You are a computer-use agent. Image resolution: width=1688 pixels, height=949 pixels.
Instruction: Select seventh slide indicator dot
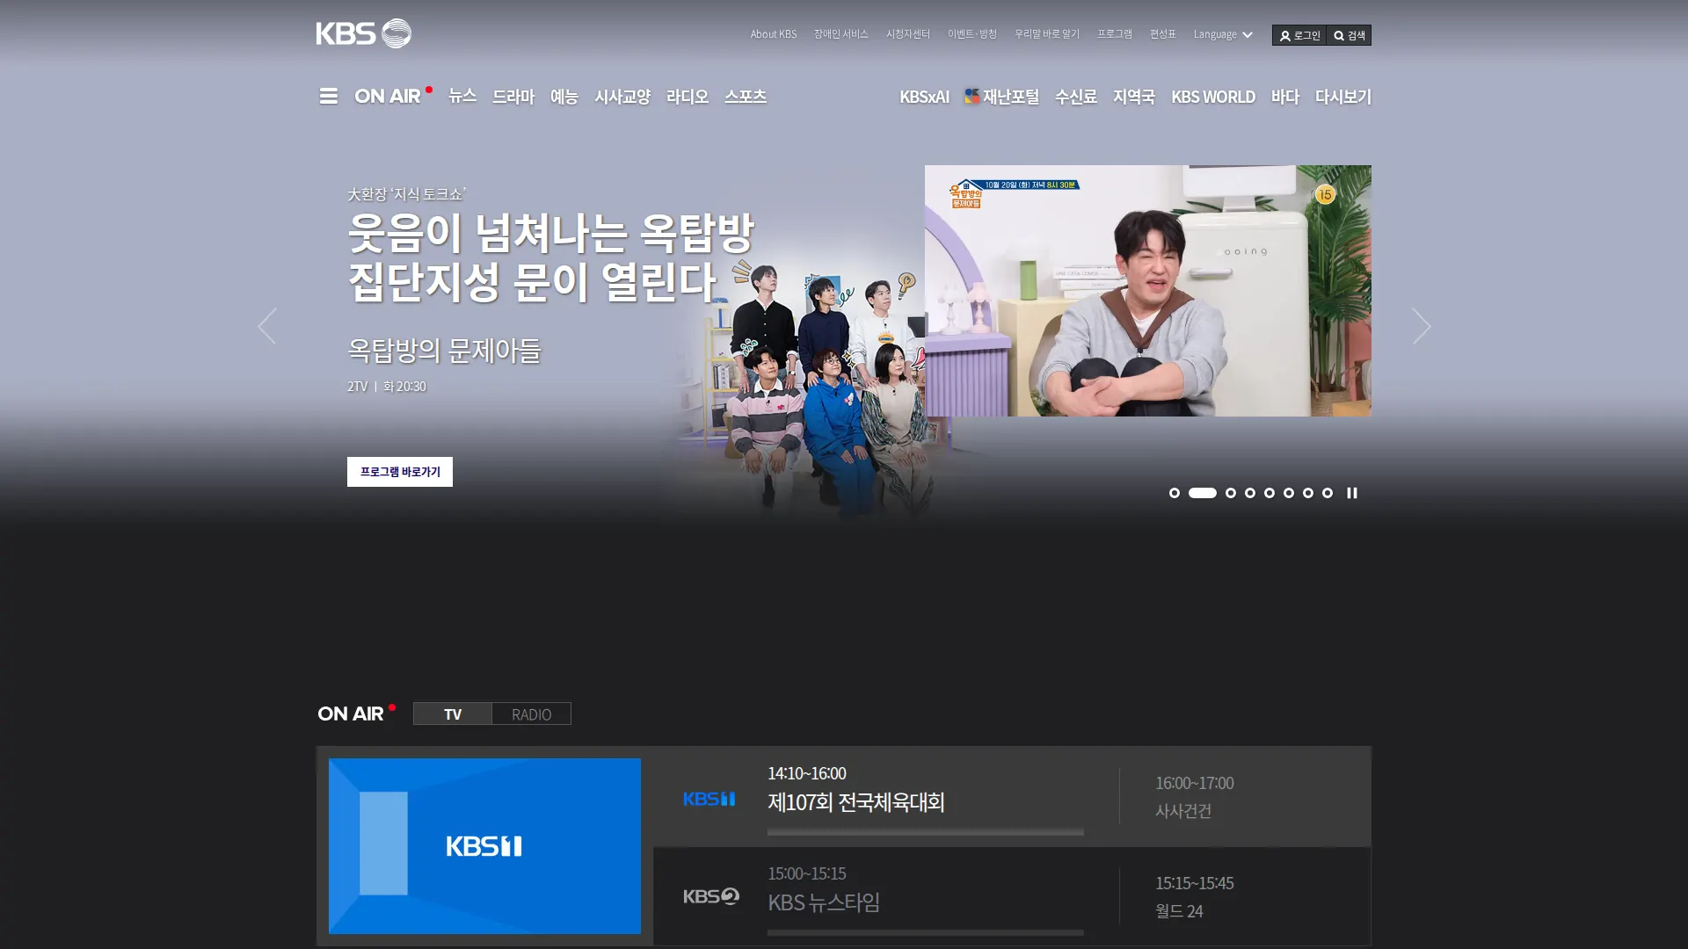(1308, 493)
